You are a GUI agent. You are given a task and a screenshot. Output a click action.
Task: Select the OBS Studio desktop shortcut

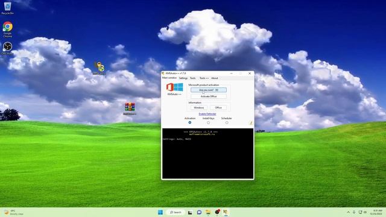coord(7,48)
